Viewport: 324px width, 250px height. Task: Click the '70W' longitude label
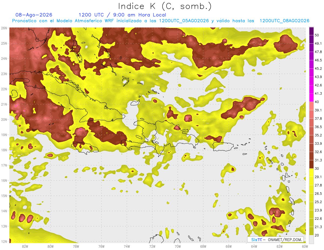point(178,246)
